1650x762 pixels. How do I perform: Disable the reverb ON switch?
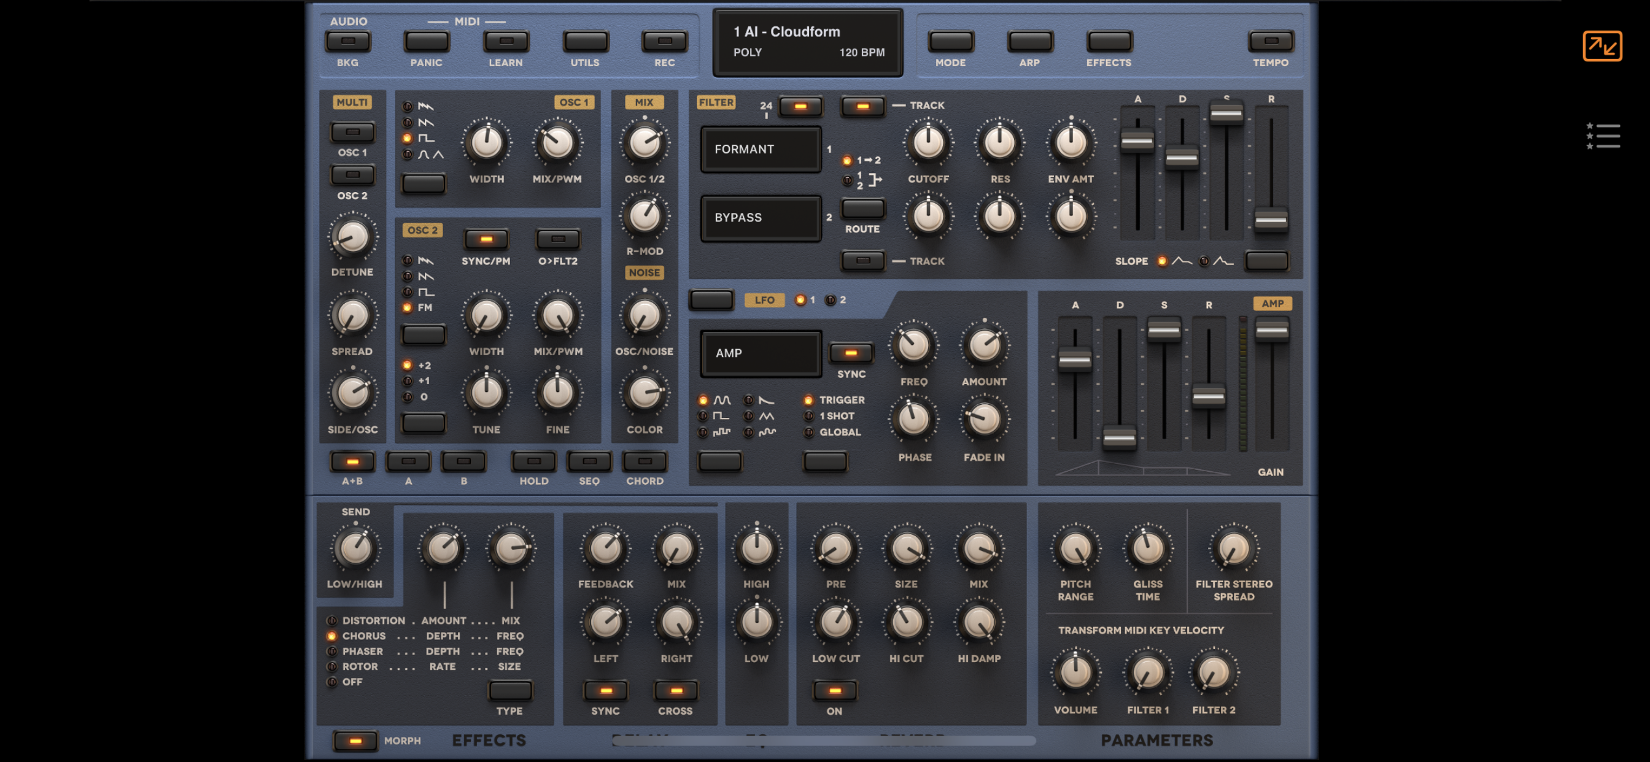835,690
